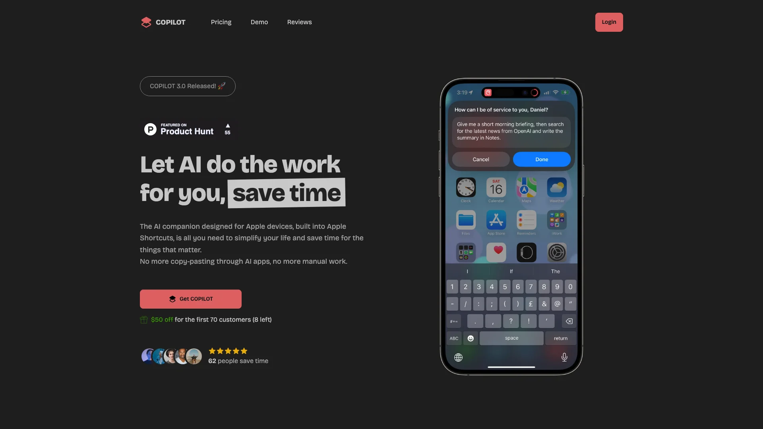Expand COPILOT 3.0 Released announcement

[187, 86]
